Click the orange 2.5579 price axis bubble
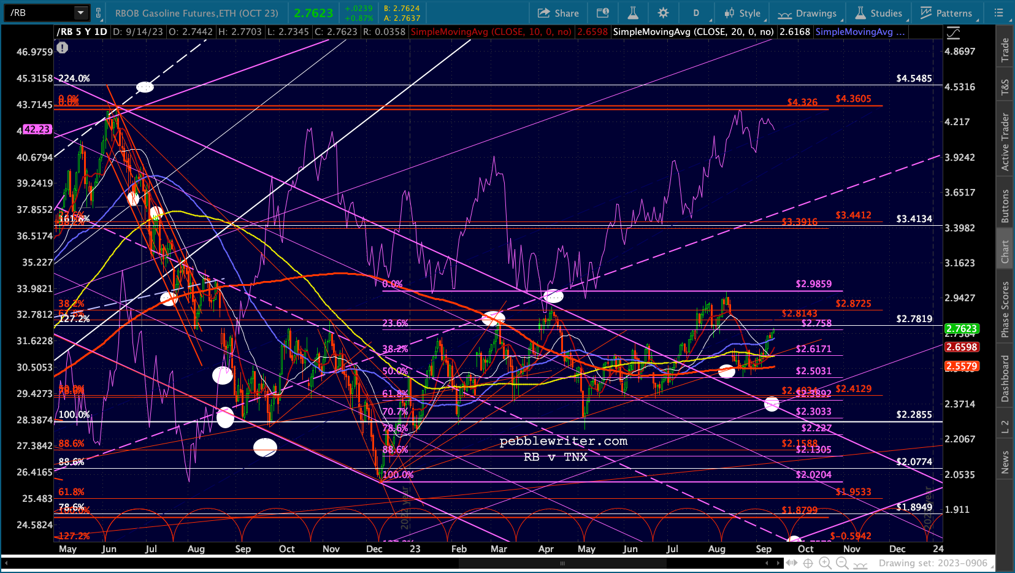 [962, 366]
